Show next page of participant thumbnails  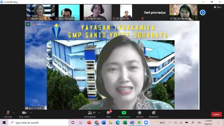click(x=203, y=13)
